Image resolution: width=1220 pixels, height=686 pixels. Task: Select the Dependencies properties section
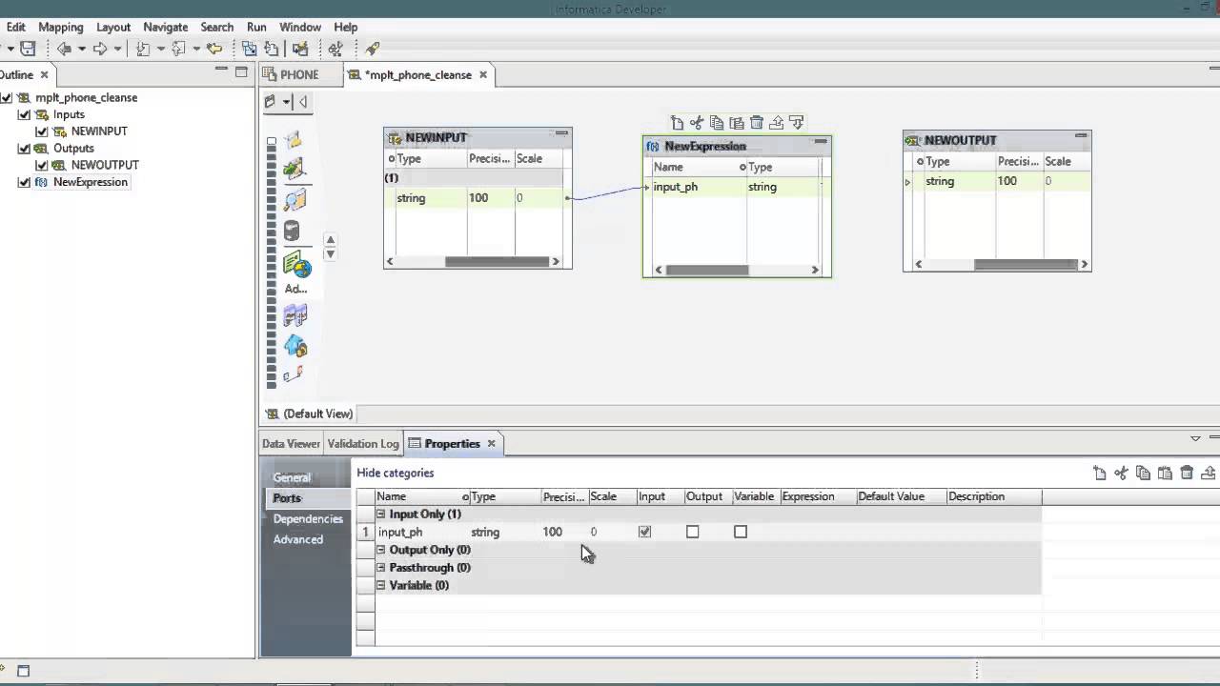(x=308, y=519)
